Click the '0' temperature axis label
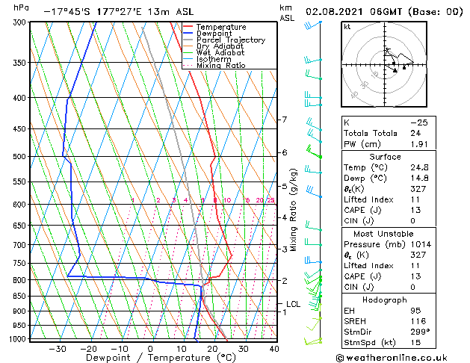The width and height of the screenshot is (470, 363). 150,349
